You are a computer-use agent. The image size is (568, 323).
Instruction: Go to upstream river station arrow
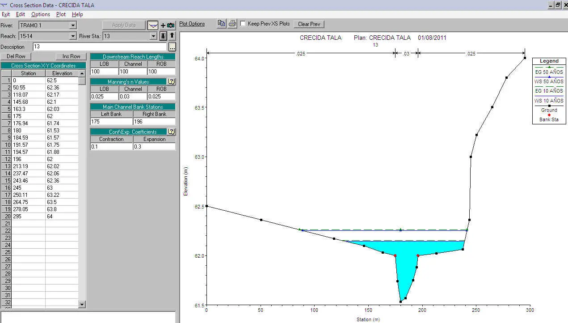pos(172,36)
